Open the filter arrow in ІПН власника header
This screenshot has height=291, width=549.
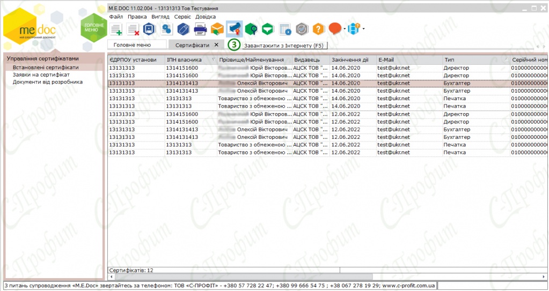[214, 60]
